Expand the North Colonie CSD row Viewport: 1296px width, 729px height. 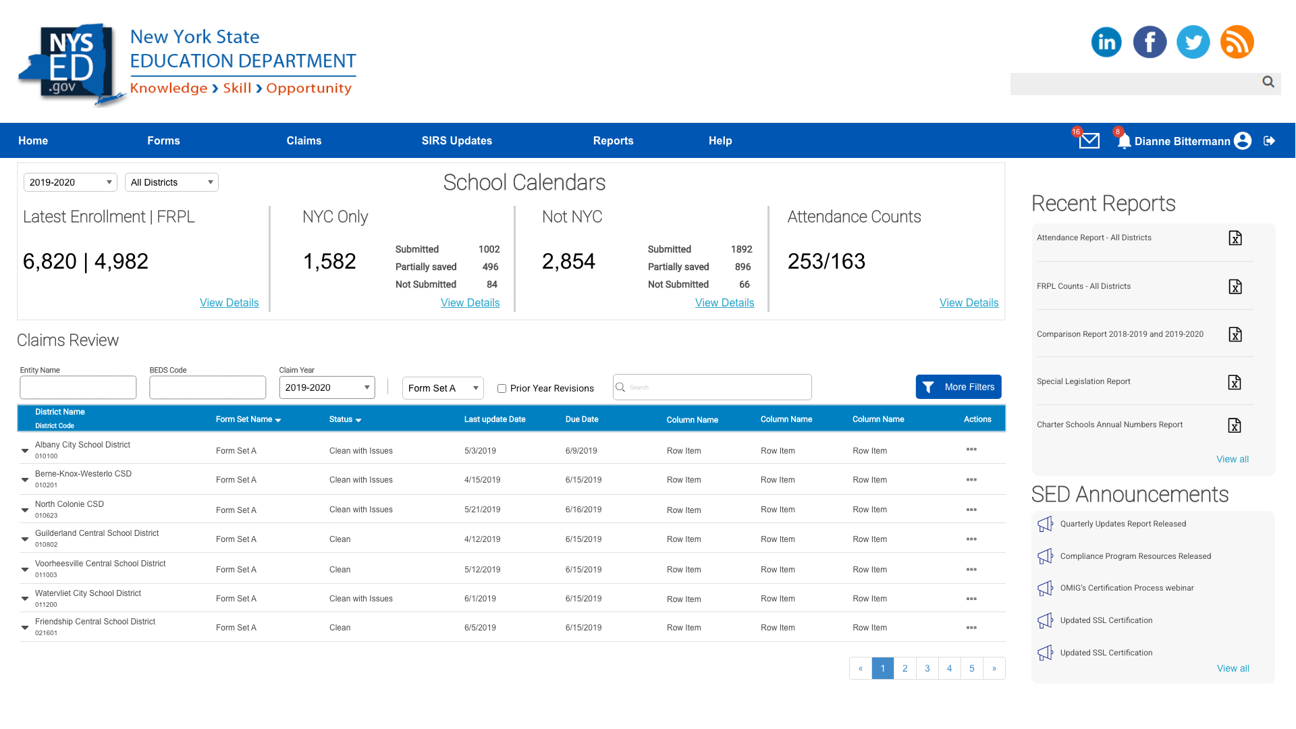point(25,510)
